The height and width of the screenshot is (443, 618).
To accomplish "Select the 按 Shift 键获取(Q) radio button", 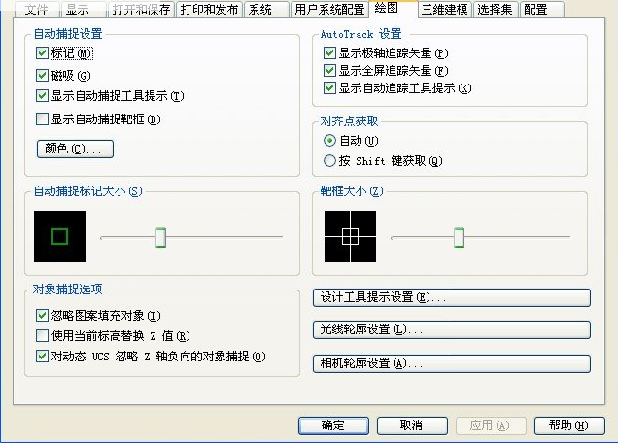I will (x=330, y=161).
